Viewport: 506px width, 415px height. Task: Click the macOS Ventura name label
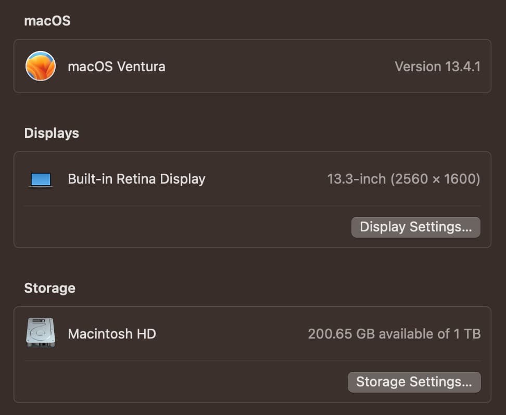[x=116, y=67]
